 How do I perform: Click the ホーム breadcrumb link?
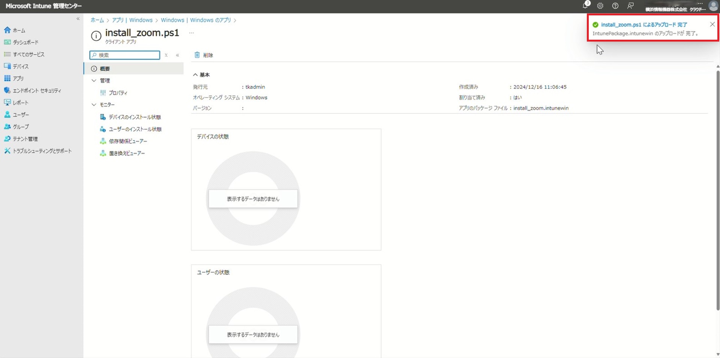pyautogui.click(x=97, y=20)
